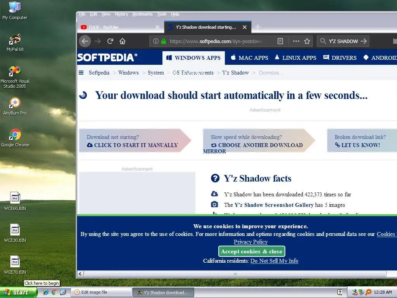Switch to the YouTube tab

(120, 27)
